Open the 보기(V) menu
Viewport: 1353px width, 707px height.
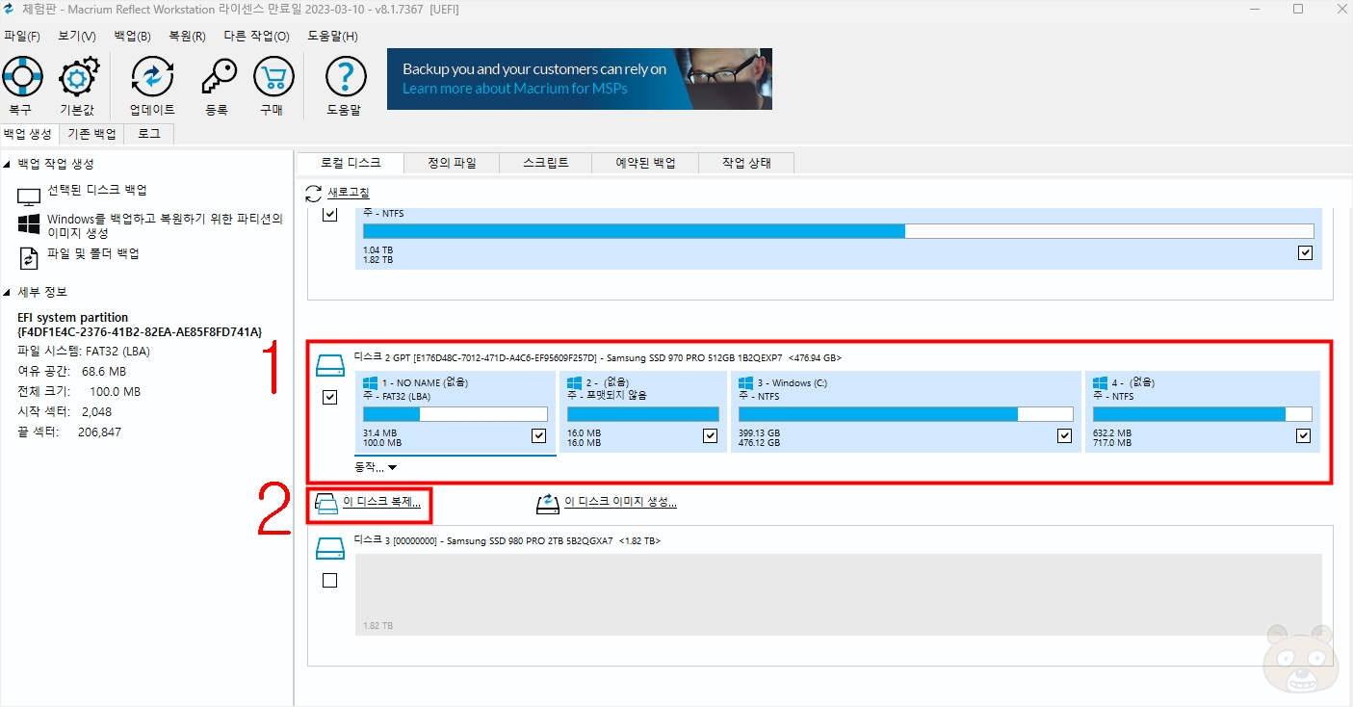[x=77, y=37]
